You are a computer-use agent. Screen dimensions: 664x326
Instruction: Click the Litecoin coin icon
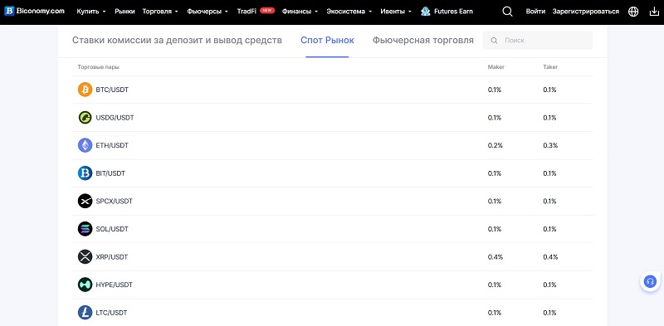pos(85,313)
